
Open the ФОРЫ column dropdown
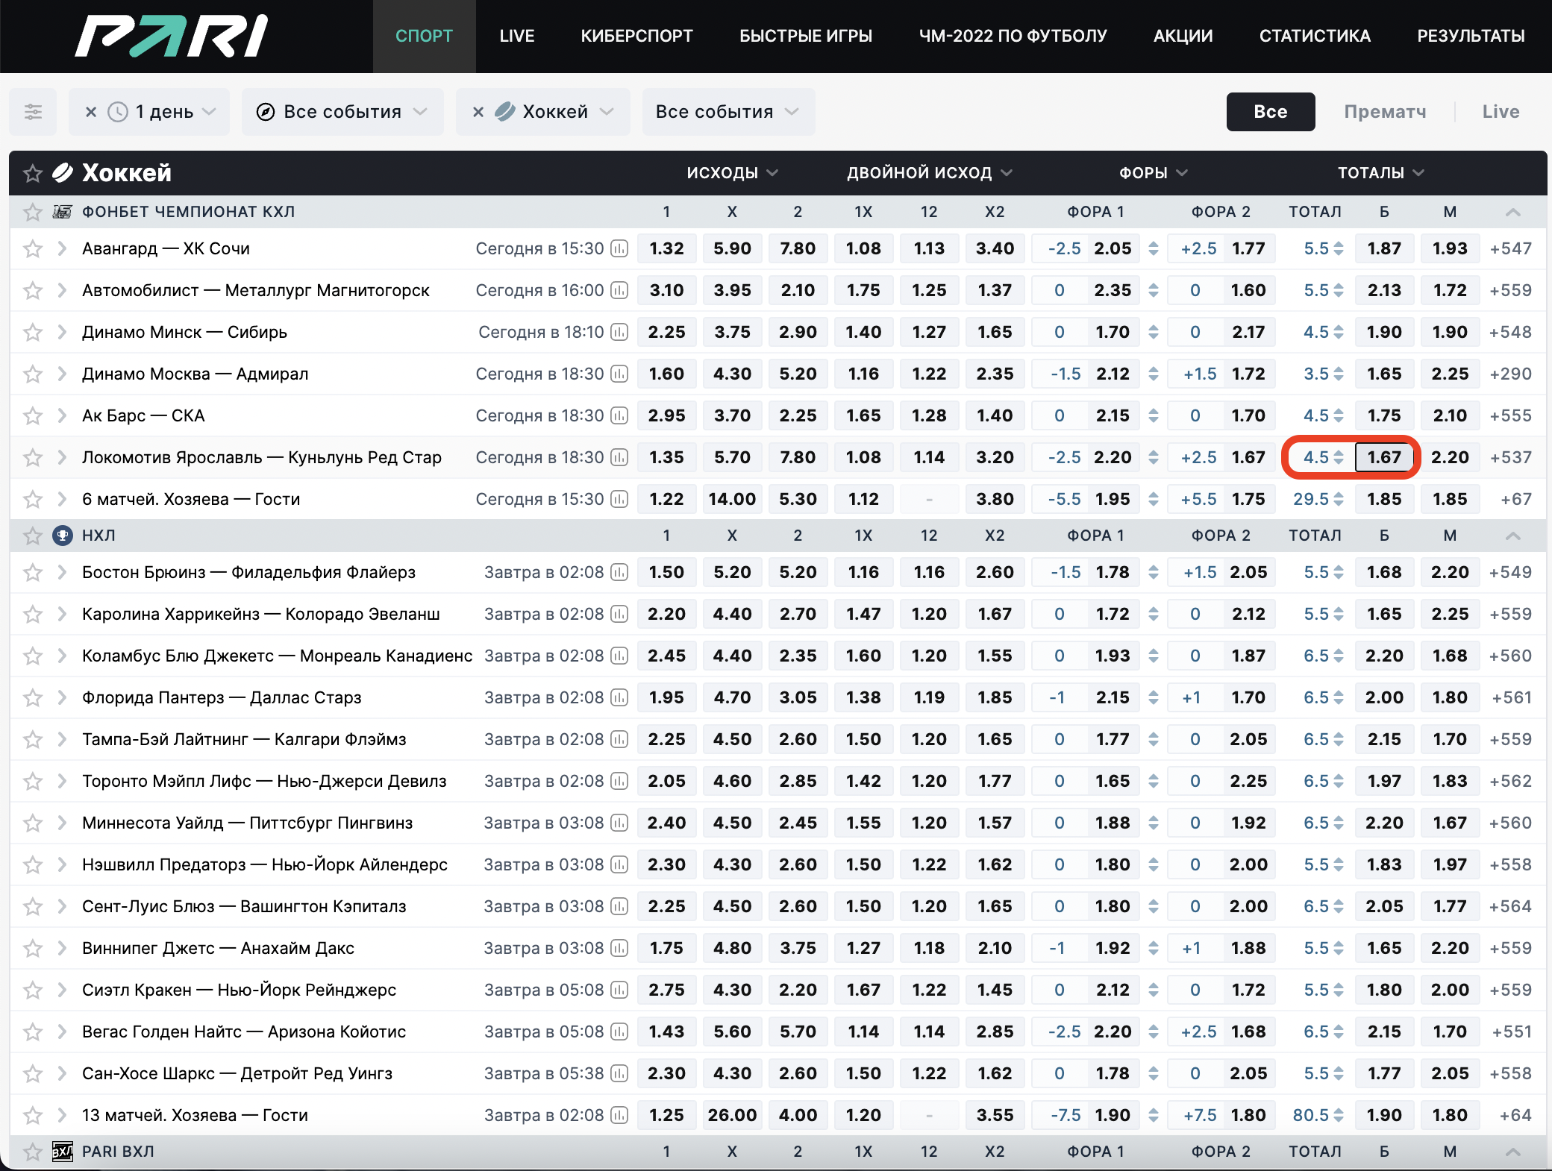point(1153,173)
